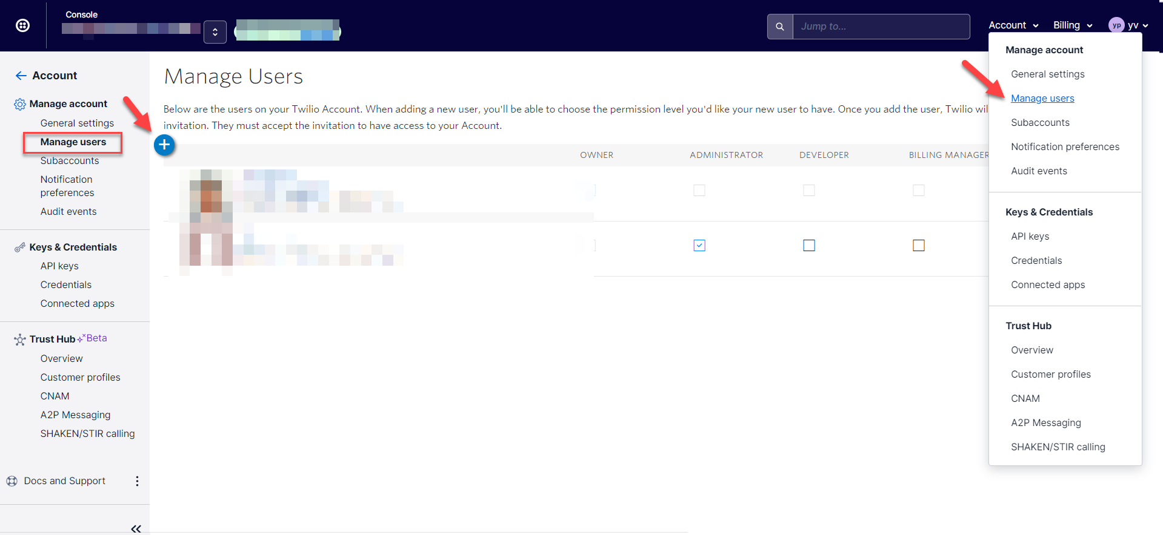This screenshot has width=1163, height=535.
Task: Open Audit events in dropdown menu
Action: coord(1039,171)
